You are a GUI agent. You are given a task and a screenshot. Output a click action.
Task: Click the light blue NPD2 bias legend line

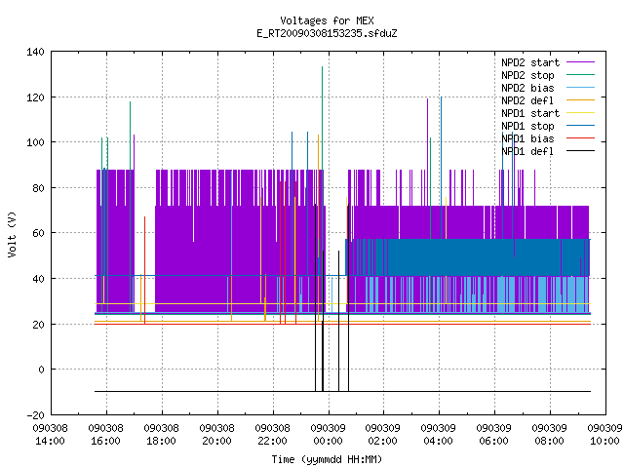(x=580, y=87)
